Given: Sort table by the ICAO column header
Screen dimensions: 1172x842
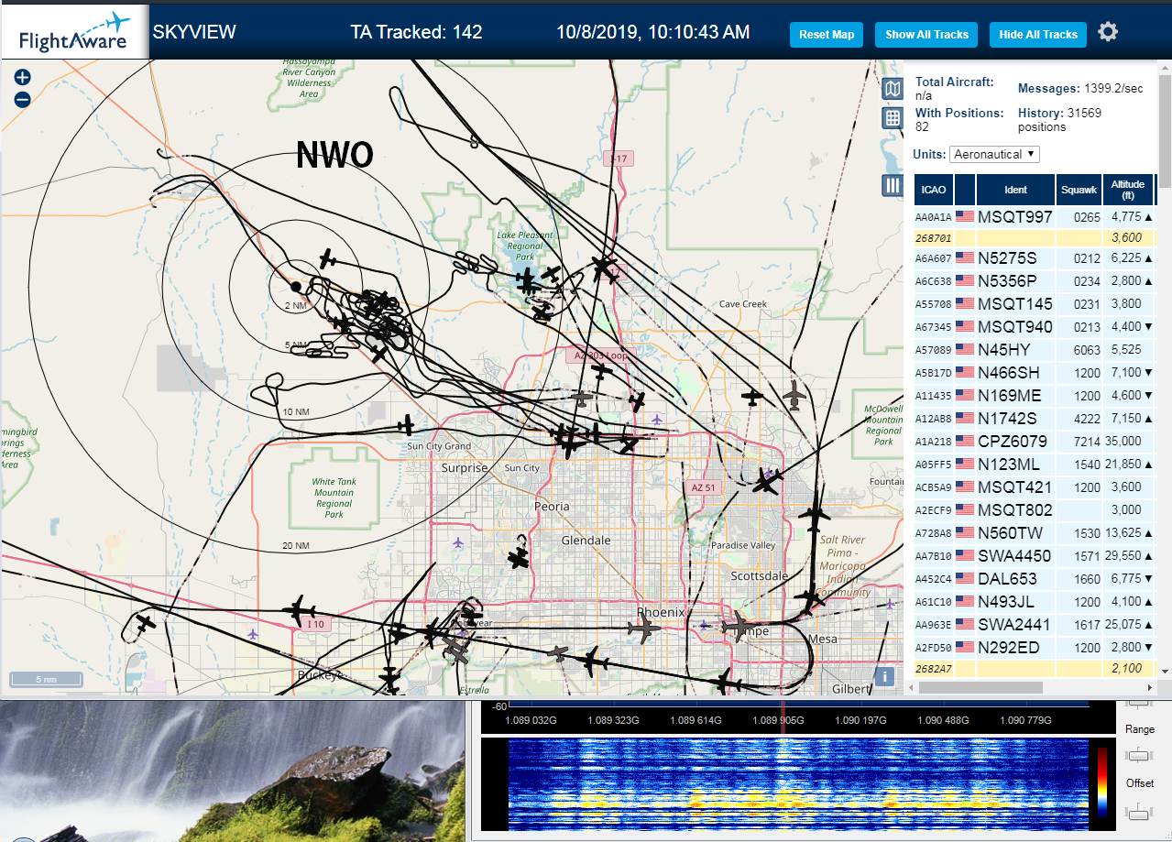Looking at the screenshot, I should (x=934, y=190).
